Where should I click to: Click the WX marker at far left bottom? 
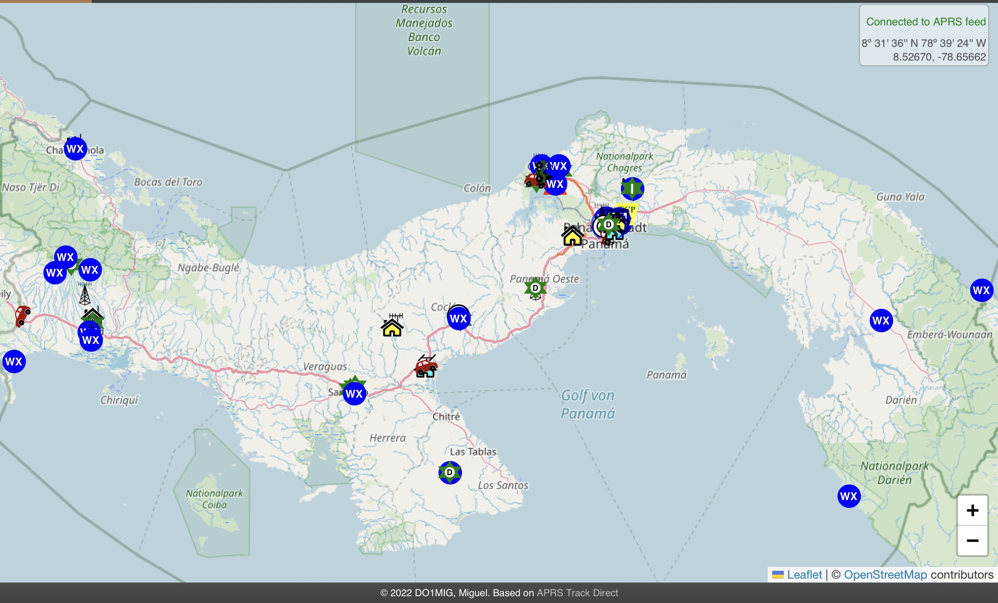(14, 362)
